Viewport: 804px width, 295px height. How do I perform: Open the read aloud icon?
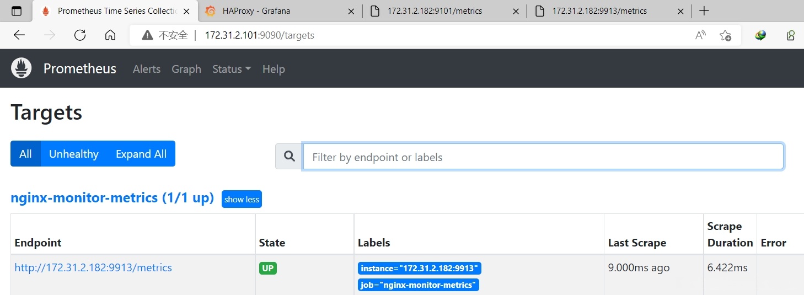click(700, 35)
